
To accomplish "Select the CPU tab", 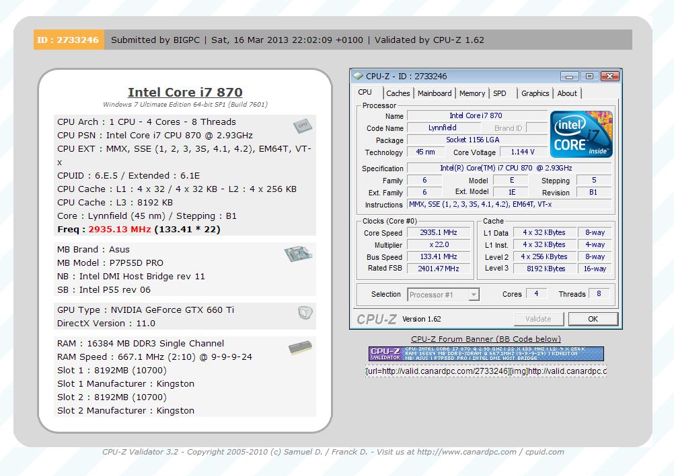I will click(x=365, y=92).
